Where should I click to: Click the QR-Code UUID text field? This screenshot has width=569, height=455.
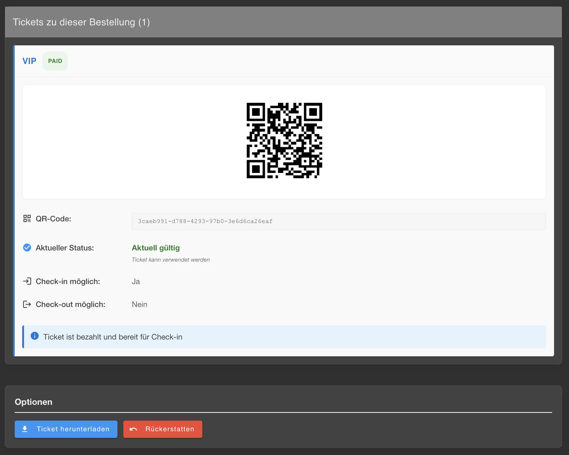[338, 221]
